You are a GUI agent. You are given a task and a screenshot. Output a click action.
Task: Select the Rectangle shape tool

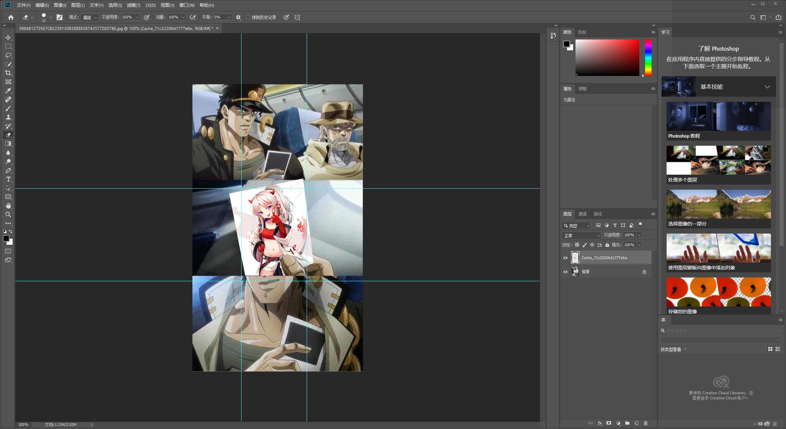[8, 197]
